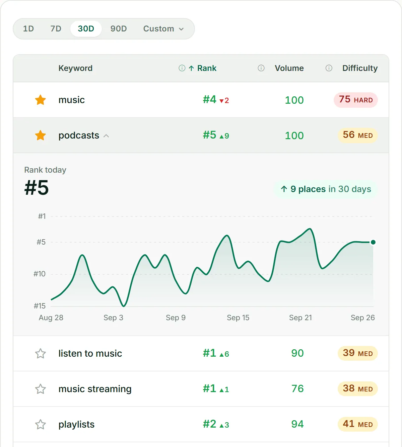Select the 1D time range
This screenshot has width=402, height=447.
pos(28,29)
